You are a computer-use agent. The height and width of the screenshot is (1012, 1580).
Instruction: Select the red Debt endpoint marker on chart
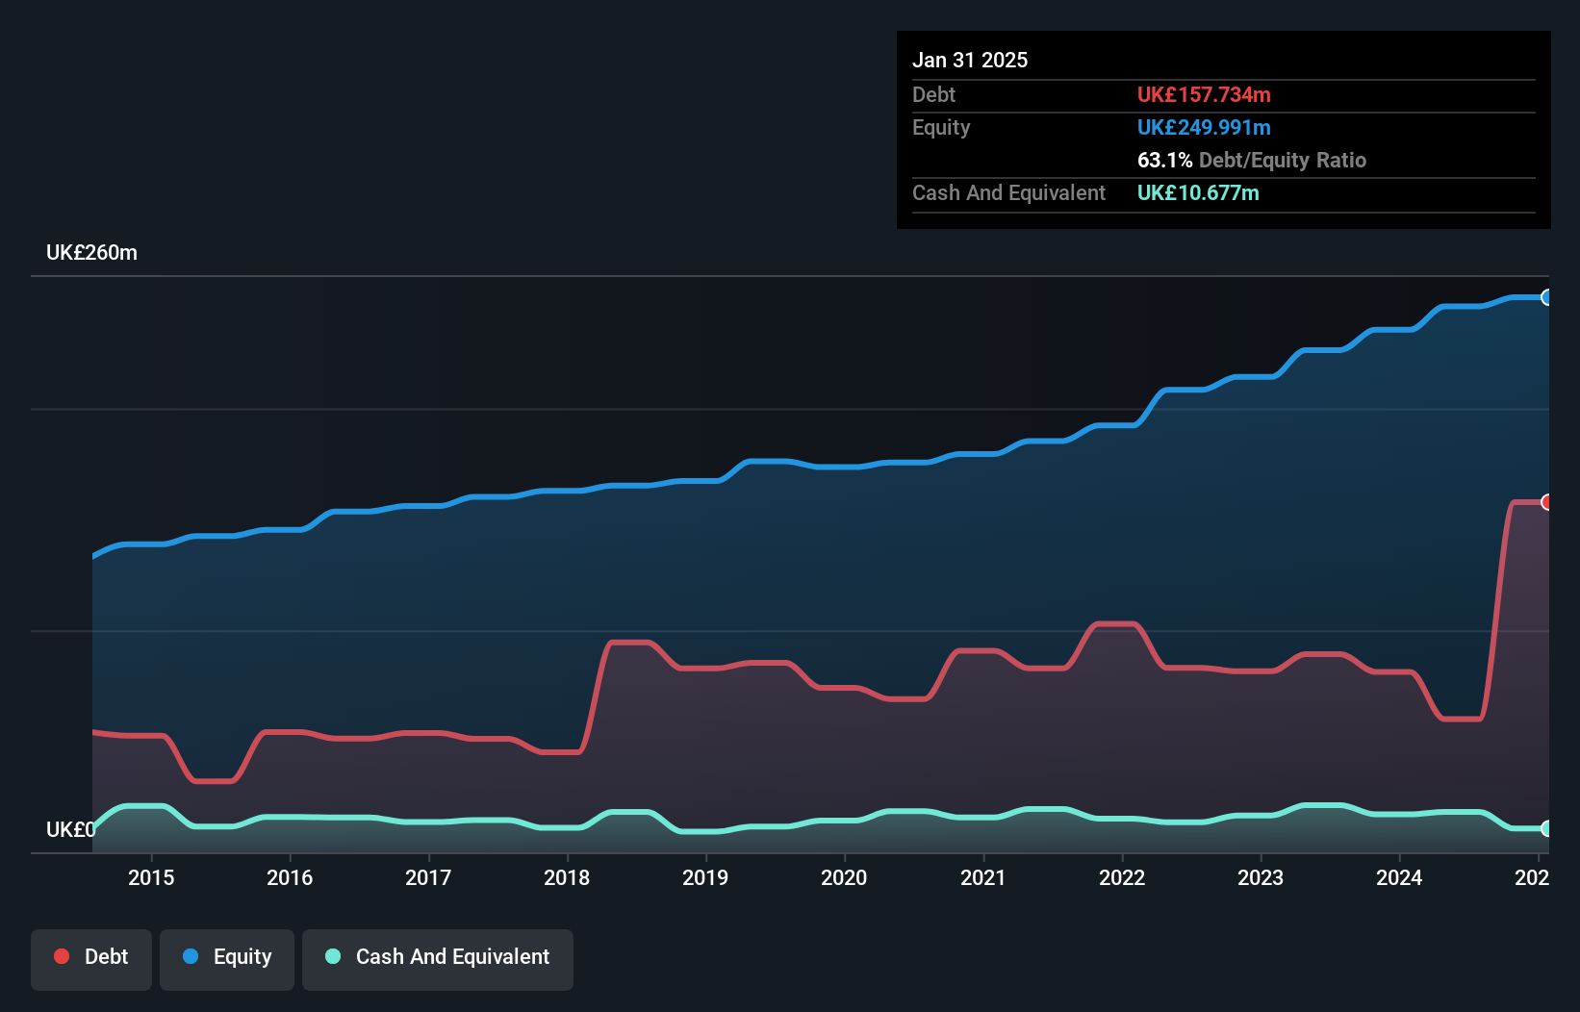[1546, 502]
